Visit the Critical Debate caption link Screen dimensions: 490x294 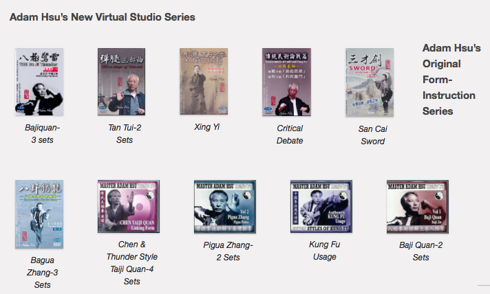click(x=290, y=135)
